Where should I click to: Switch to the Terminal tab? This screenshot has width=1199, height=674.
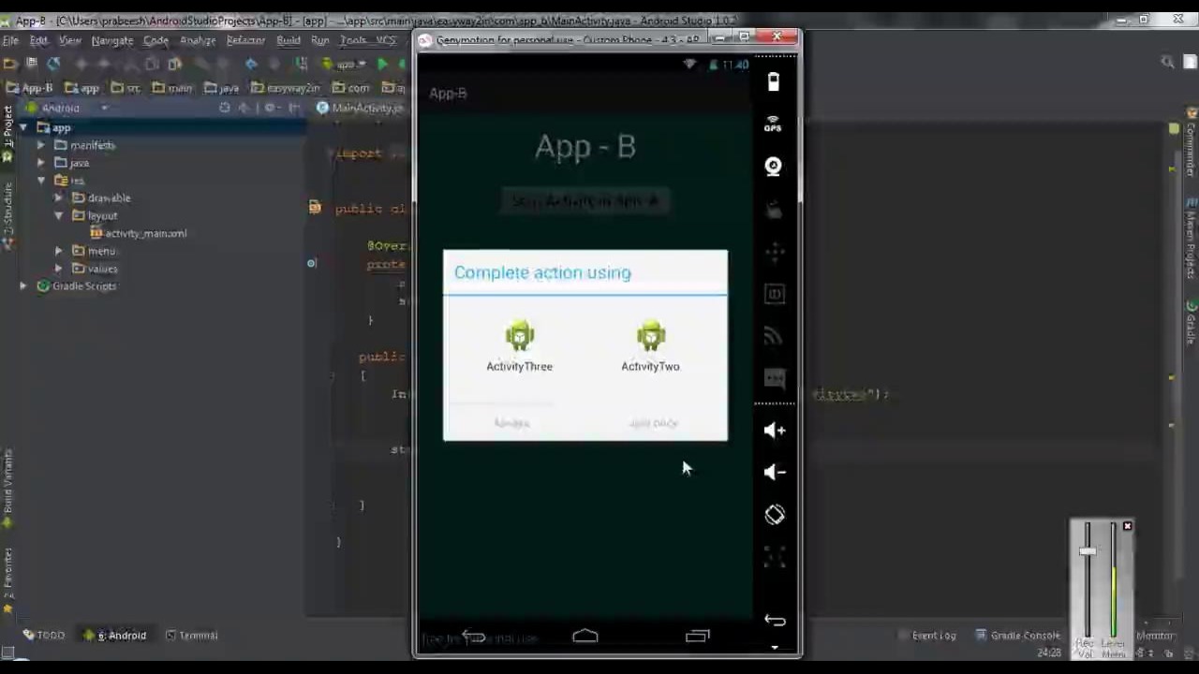[x=198, y=635]
